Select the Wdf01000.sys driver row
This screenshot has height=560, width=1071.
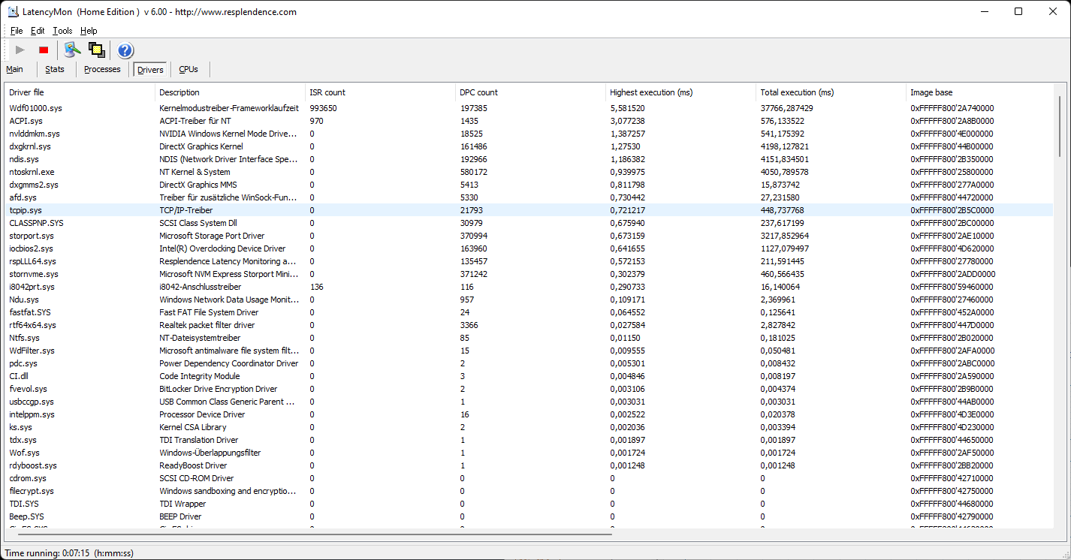coord(35,108)
